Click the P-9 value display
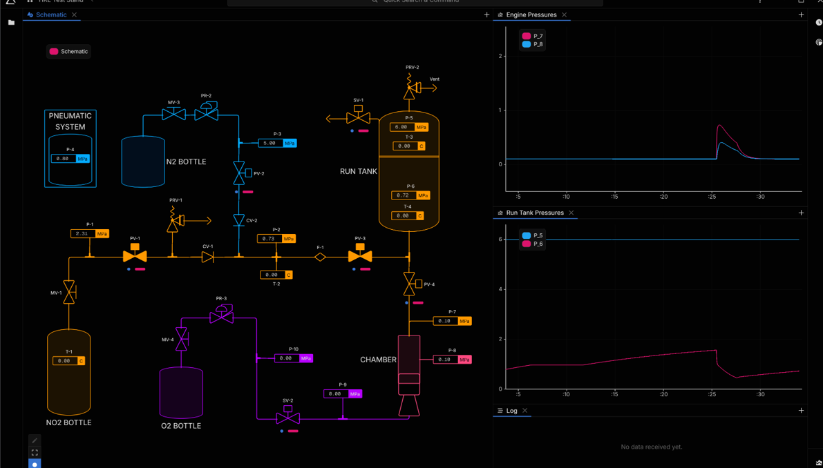823x468 pixels. [343, 393]
